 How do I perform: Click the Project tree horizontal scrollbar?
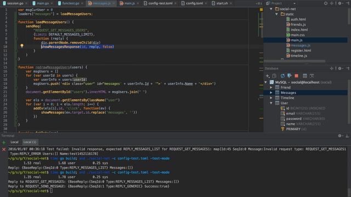[x=295, y=61]
